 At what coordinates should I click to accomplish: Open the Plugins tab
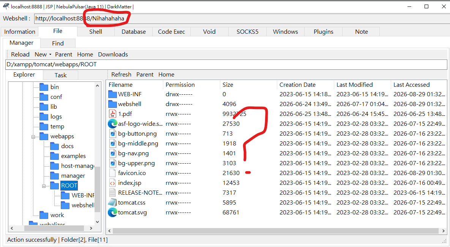pos(324,31)
